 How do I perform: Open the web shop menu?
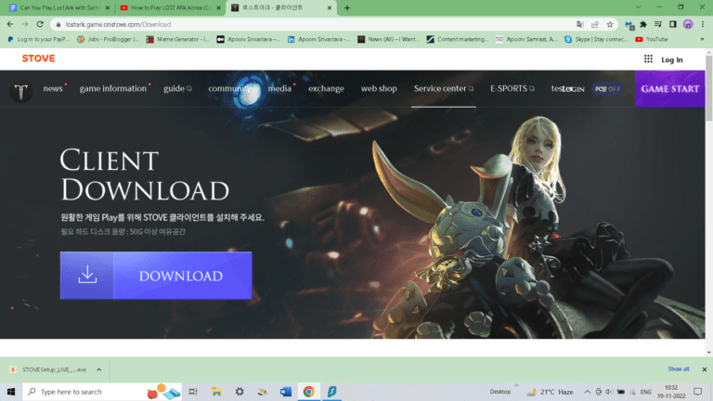coord(379,89)
